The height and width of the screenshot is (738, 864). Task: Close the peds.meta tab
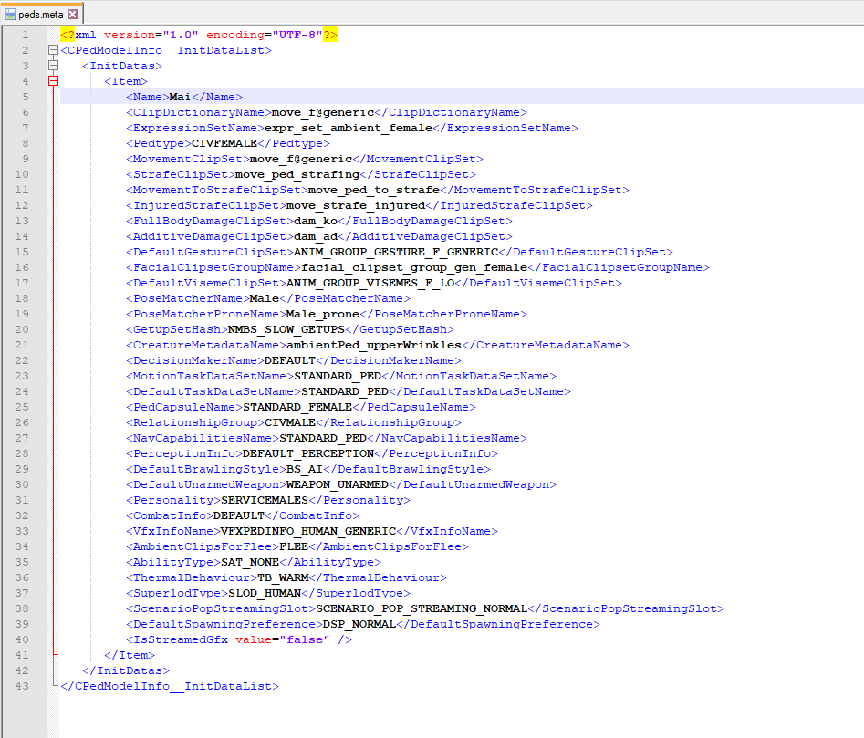click(x=73, y=15)
